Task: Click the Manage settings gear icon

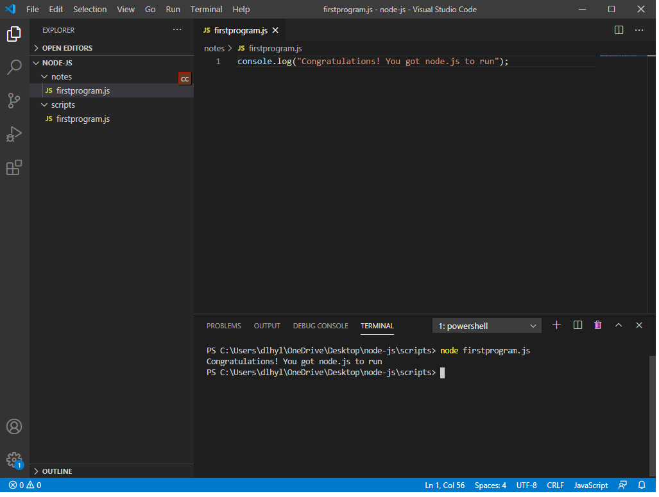Action: [x=14, y=460]
